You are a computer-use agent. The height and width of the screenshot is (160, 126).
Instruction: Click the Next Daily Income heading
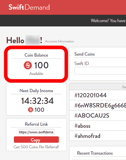36,91
